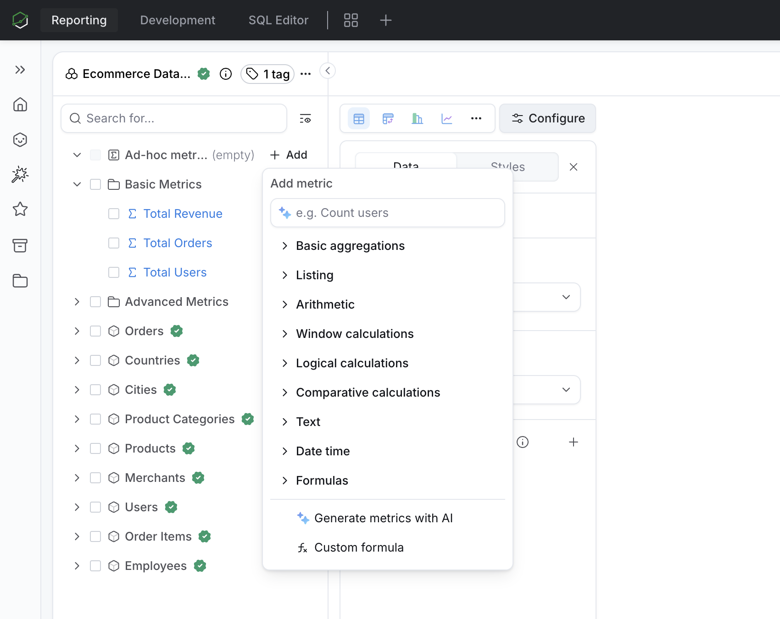Screen dimensions: 780x619
Task: Expand Text metric menu entry
Action: coord(388,422)
